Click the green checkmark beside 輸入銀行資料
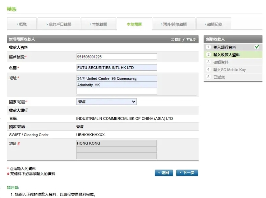 pos(257,47)
